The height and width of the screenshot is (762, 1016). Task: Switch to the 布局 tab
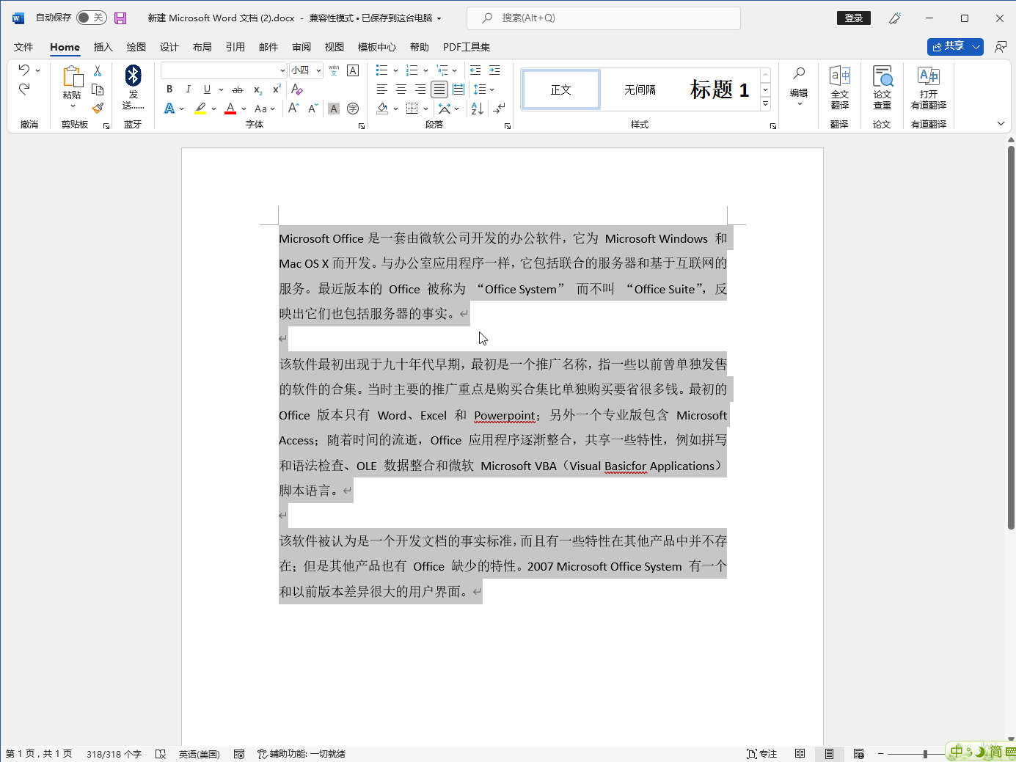202,47
